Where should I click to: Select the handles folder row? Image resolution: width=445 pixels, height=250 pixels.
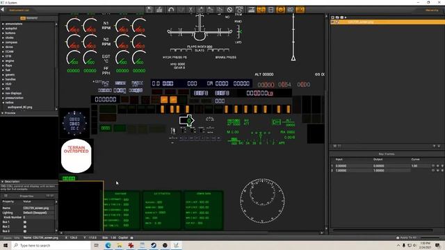click(28, 79)
